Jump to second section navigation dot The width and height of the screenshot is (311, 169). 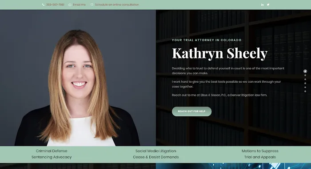(305, 75)
